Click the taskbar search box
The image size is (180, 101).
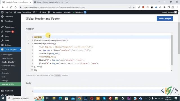click(x=25, y=98)
